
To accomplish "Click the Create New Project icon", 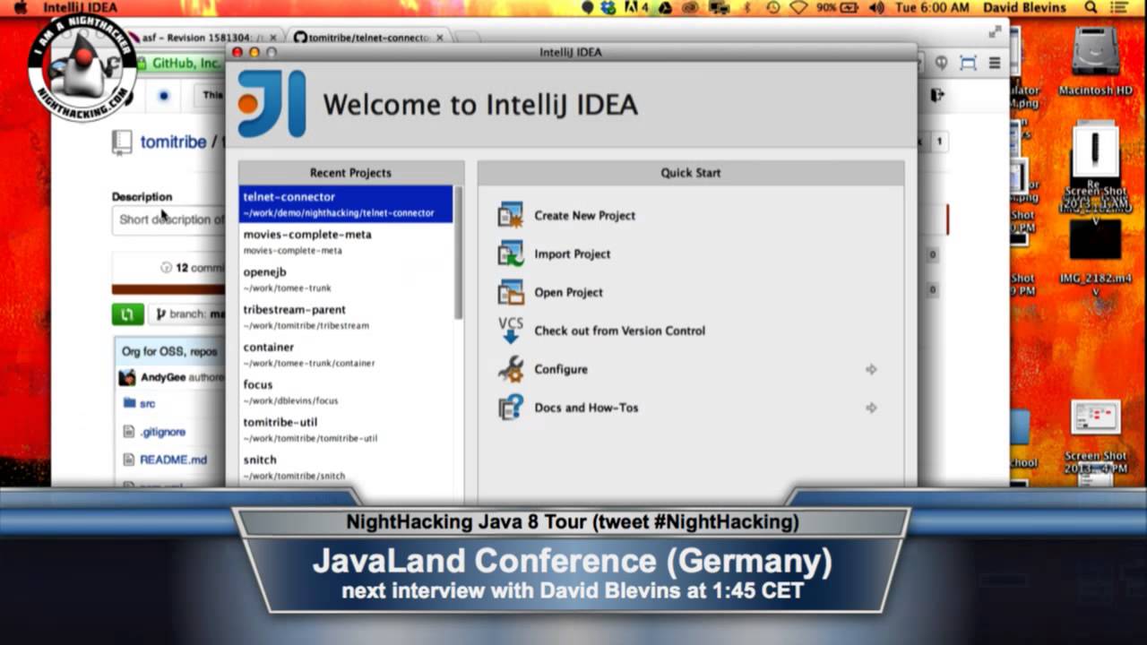I will (511, 215).
